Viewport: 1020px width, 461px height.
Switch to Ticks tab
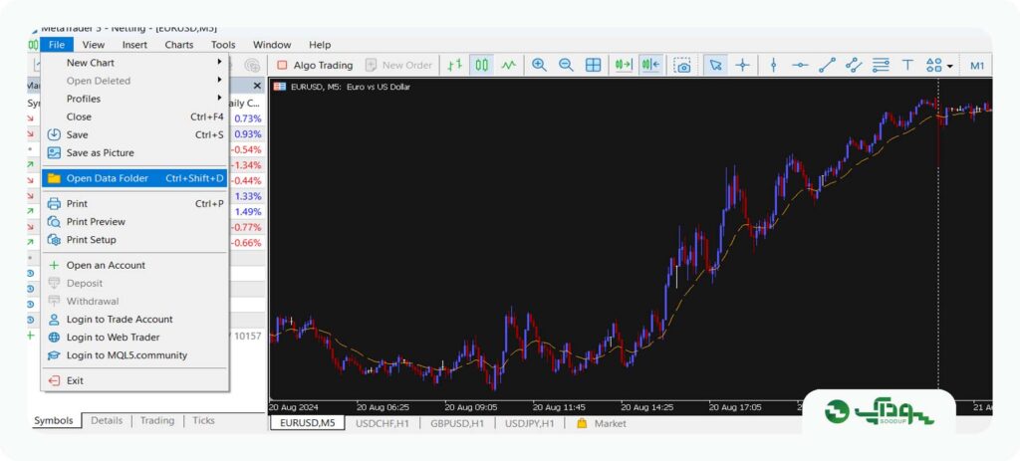point(203,421)
